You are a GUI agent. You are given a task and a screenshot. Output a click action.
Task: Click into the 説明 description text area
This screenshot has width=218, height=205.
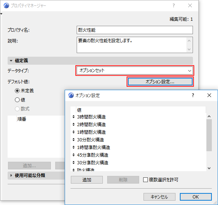(x=132, y=45)
